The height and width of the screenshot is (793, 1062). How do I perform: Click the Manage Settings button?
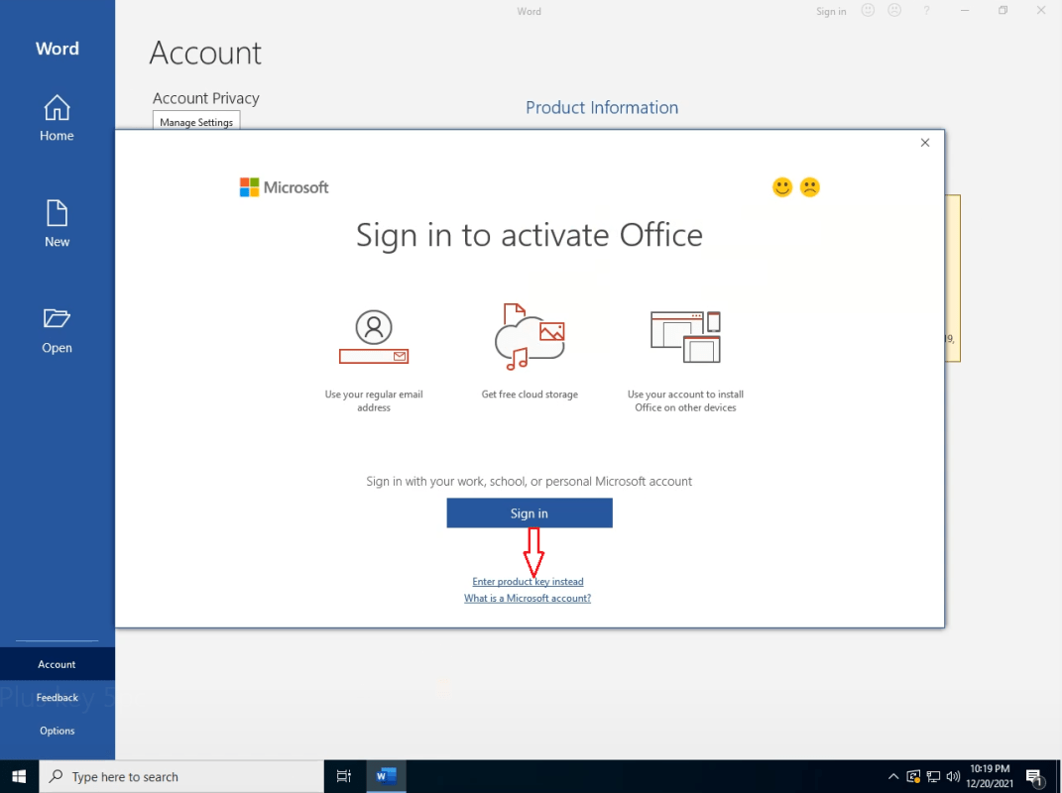(x=196, y=122)
